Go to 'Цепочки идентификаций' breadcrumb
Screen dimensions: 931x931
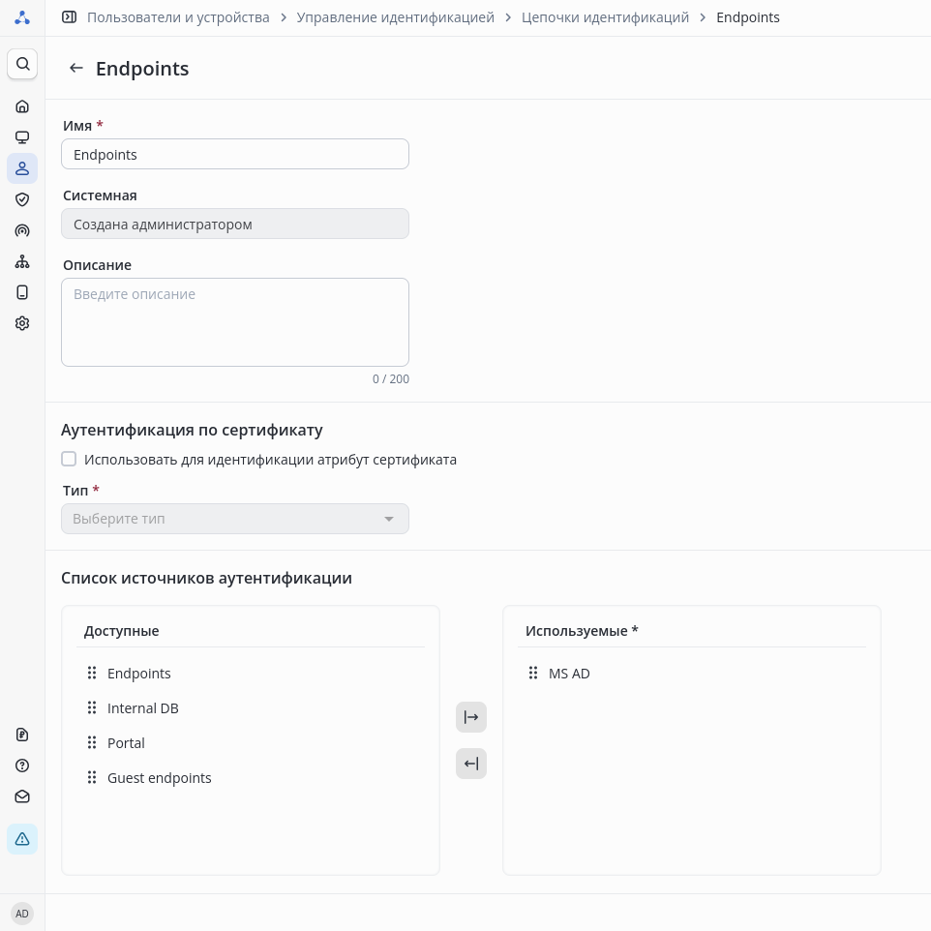tap(605, 17)
